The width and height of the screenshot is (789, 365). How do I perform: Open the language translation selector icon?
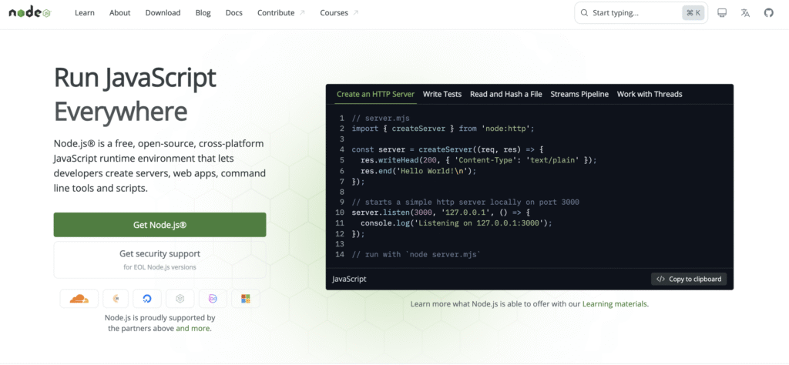pos(745,13)
